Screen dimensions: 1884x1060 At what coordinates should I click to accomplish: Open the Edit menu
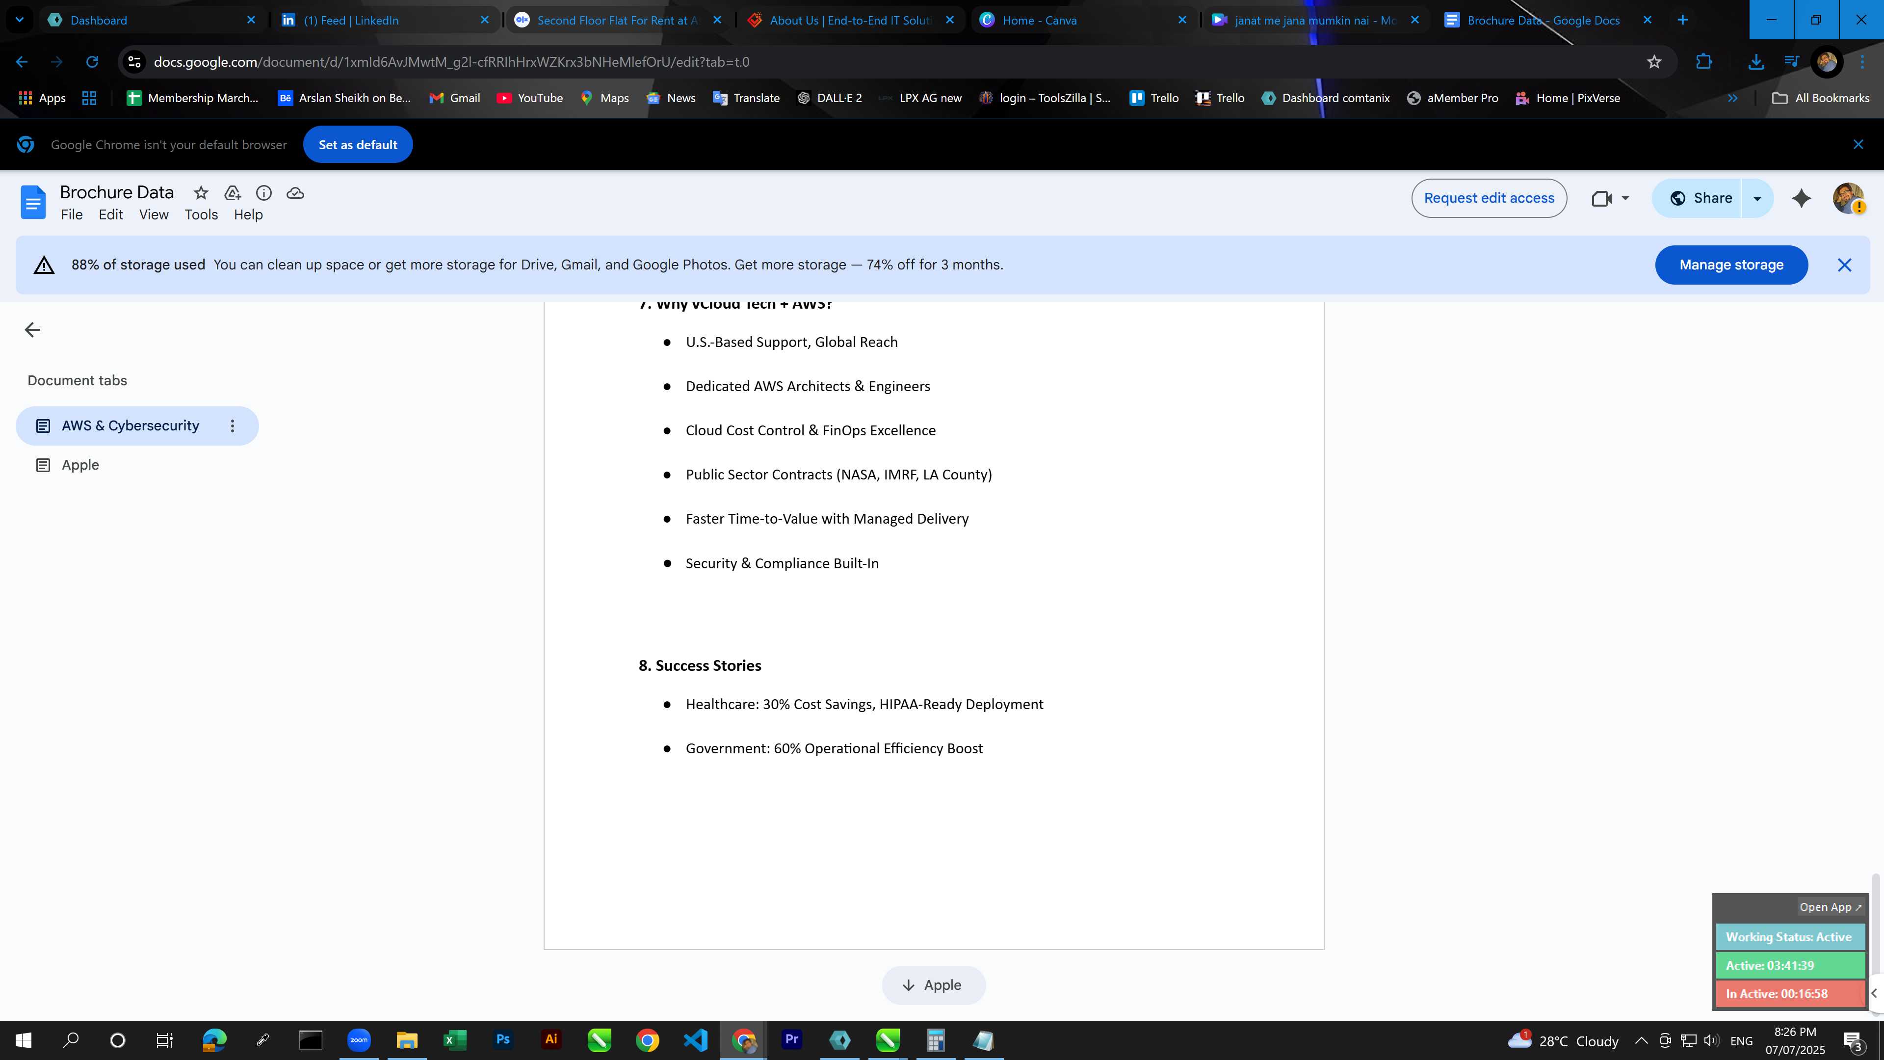point(110,215)
